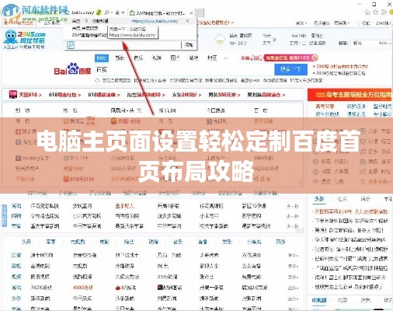
Task: Open the 7k7k游戏 link
Action: click(x=41, y=288)
